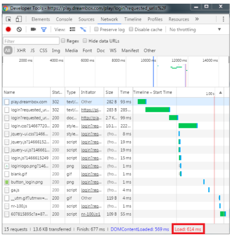This screenshot has height=237, width=232.
Task: Enable the Disable cache checkbox
Action: click(131, 29)
